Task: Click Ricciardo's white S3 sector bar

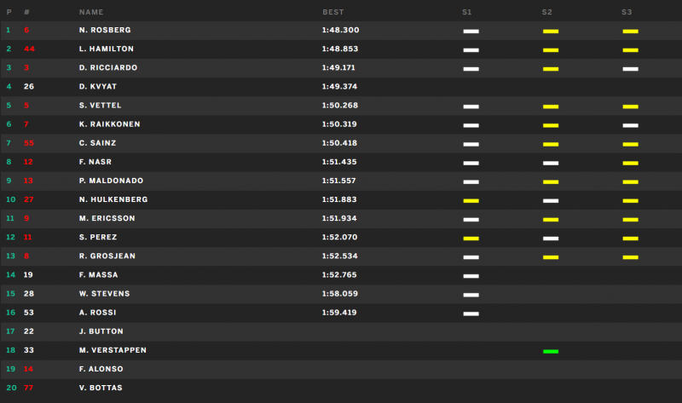Action: point(630,69)
